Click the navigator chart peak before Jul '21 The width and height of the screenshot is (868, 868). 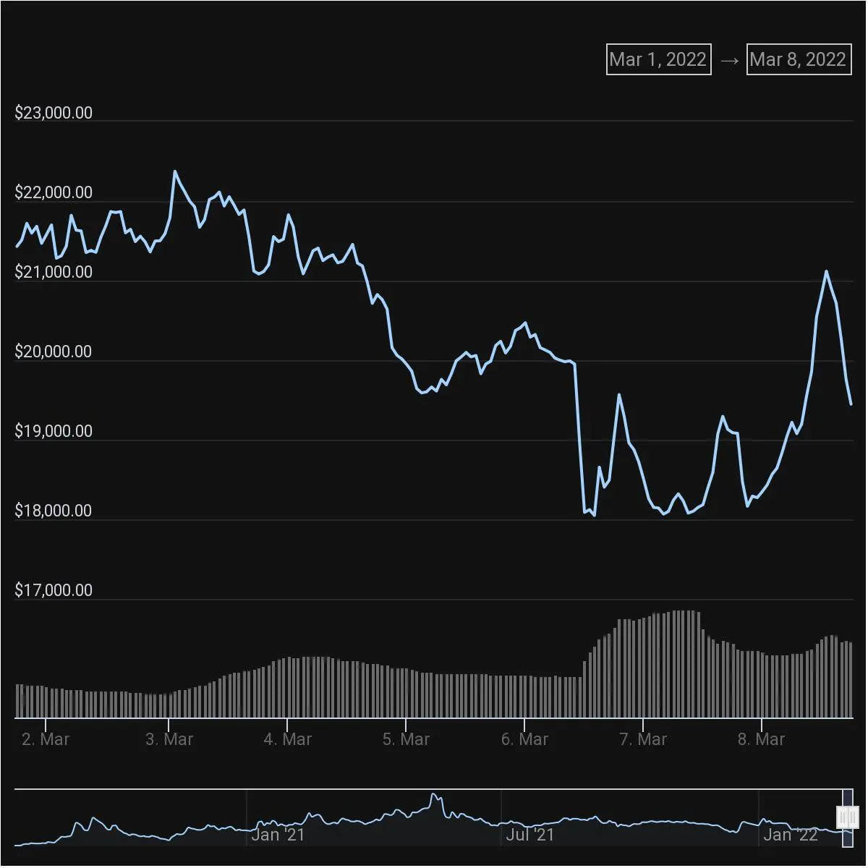tap(434, 795)
